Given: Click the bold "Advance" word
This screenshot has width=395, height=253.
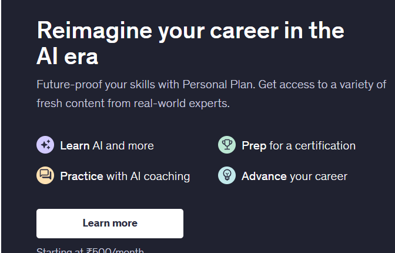Looking at the screenshot, I should (264, 176).
